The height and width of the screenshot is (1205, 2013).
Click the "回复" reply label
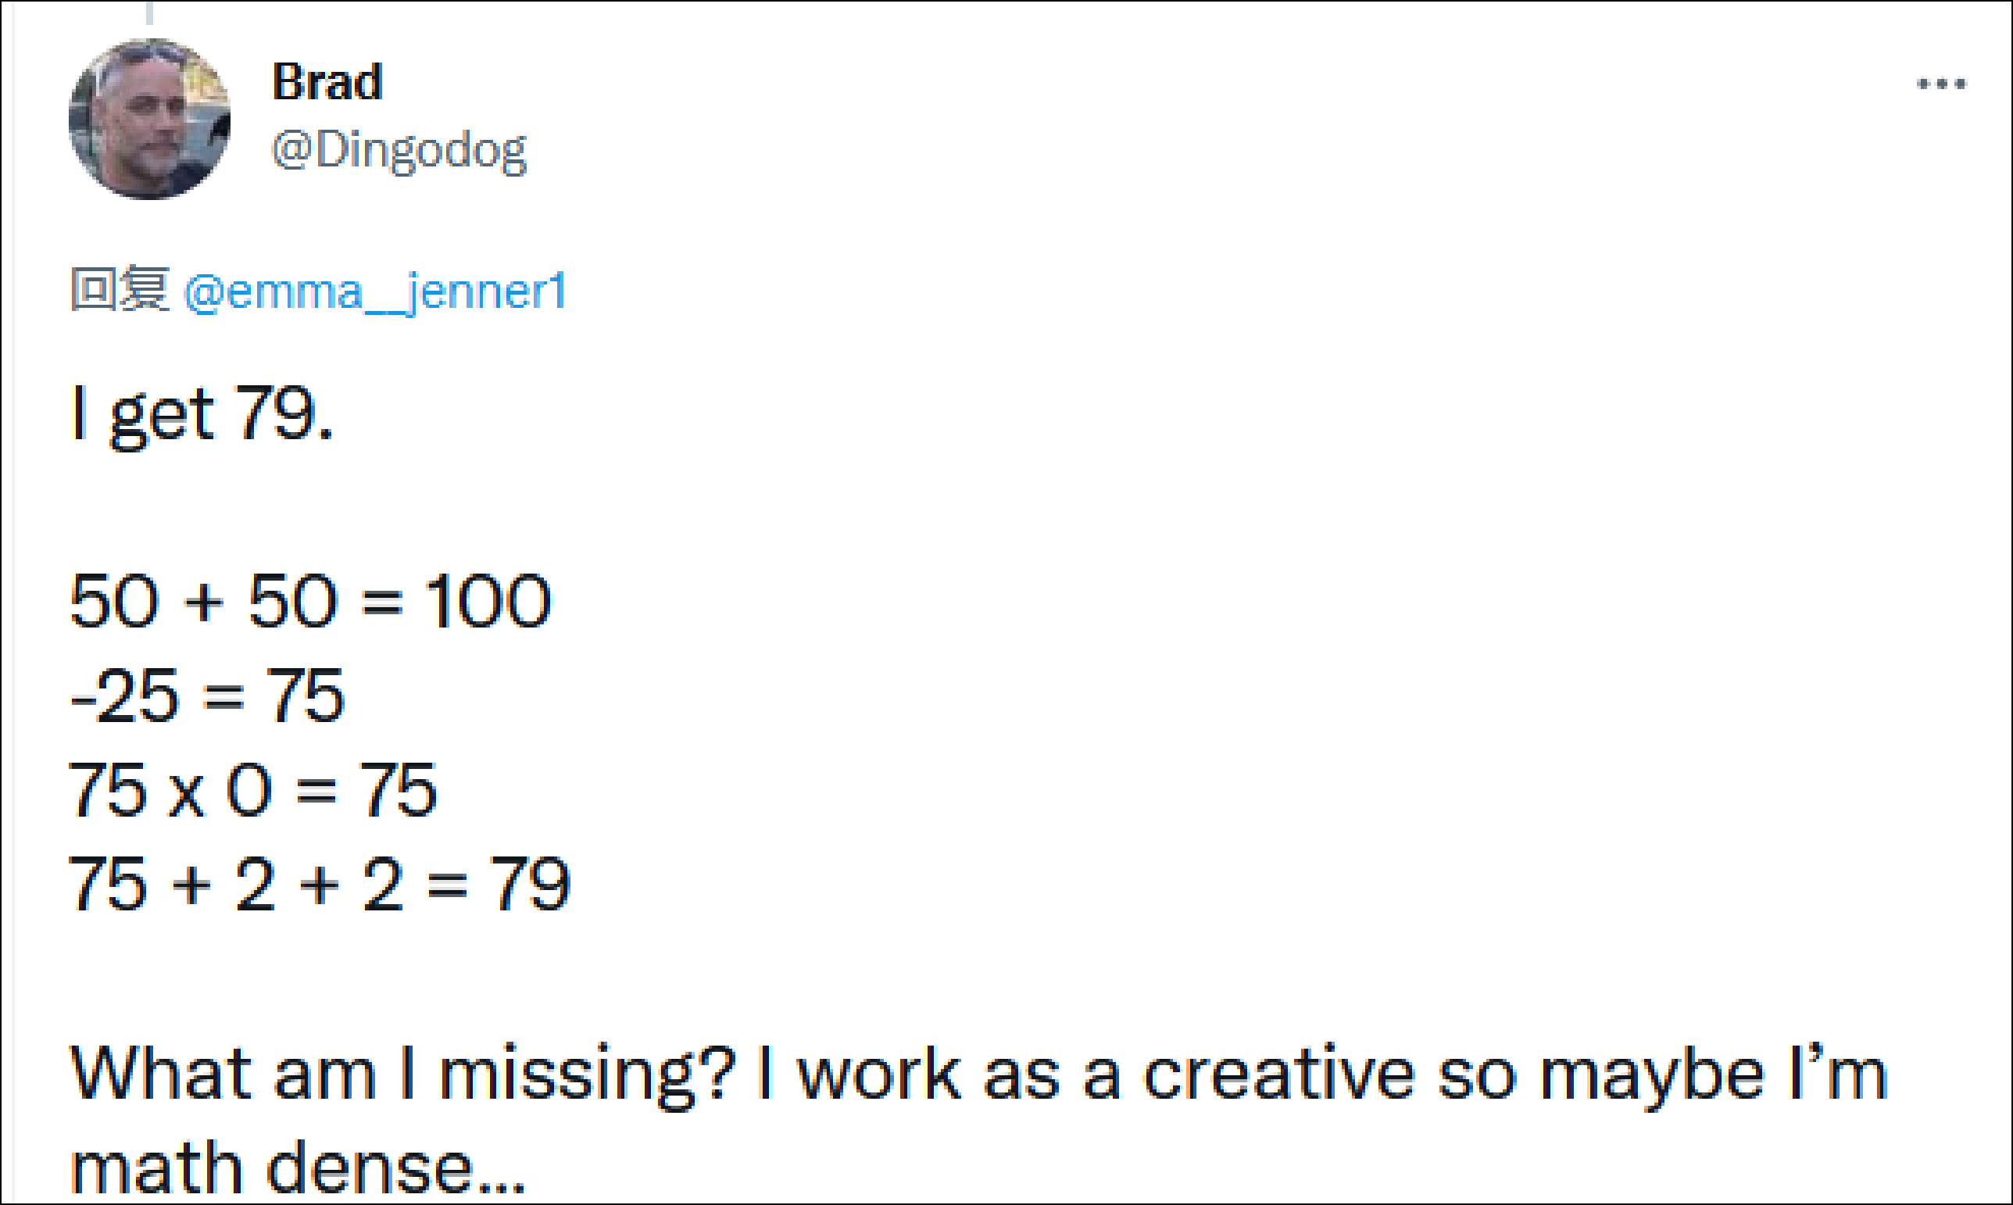120,289
